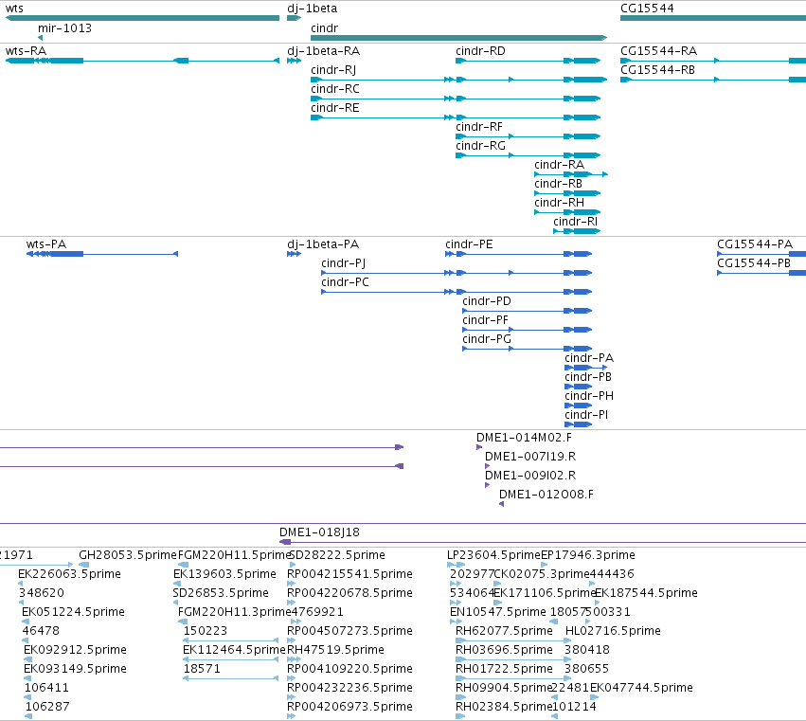Click EK093149.5prime EST label
The image size is (806, 721).
coord(75,669)
